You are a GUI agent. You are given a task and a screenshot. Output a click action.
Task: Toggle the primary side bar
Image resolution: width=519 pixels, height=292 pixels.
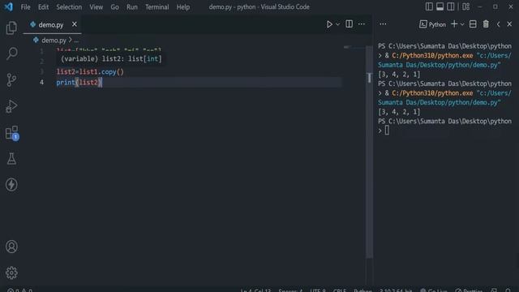click(x=429, y=6)
